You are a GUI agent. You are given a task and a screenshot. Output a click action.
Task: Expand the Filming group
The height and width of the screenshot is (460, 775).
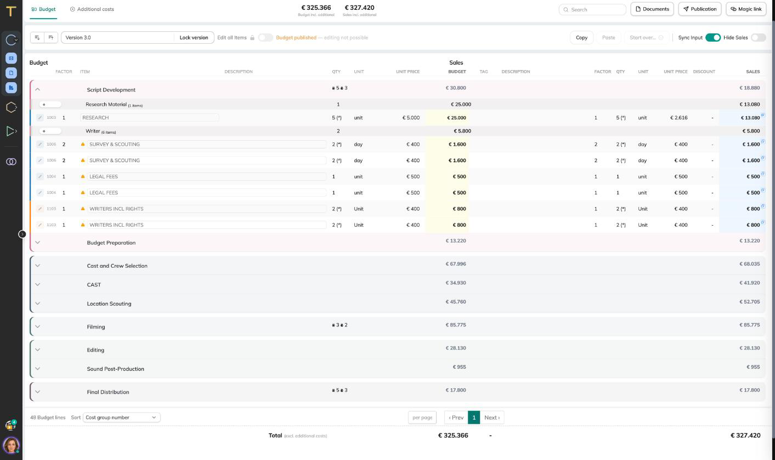[x=38, y=326]
